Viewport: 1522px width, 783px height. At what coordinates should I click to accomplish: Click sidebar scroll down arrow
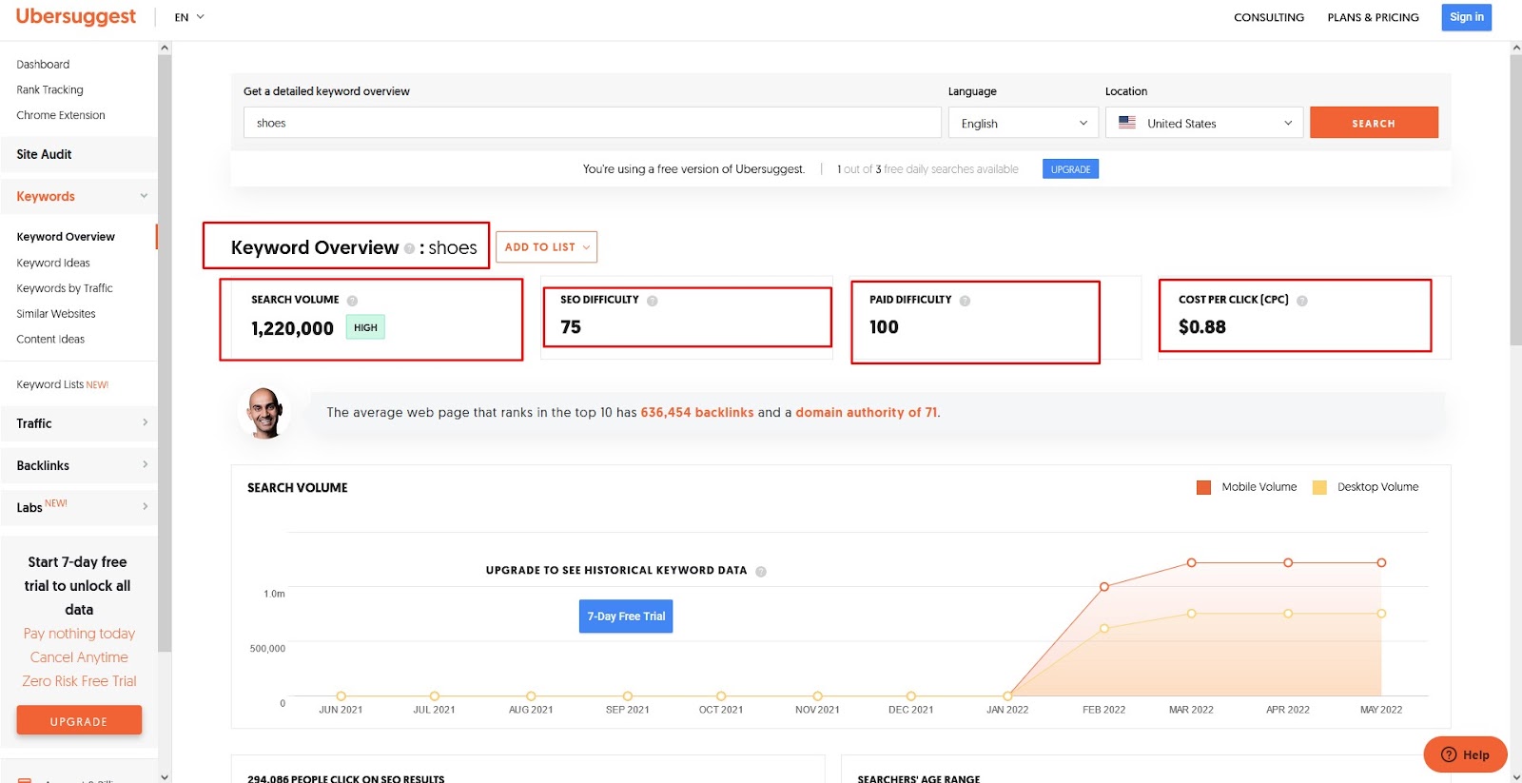coord(165,776)
